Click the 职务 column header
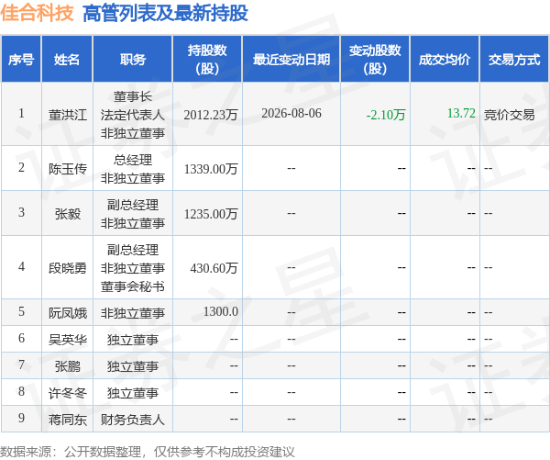This screenshot has width=550, height=460. tap(133, 60)
